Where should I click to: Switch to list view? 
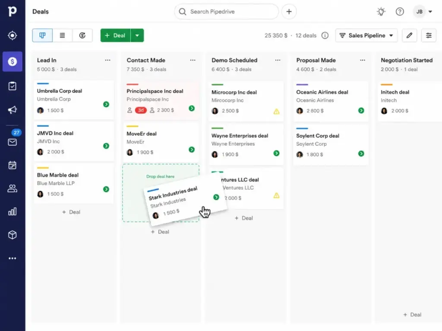62,35
